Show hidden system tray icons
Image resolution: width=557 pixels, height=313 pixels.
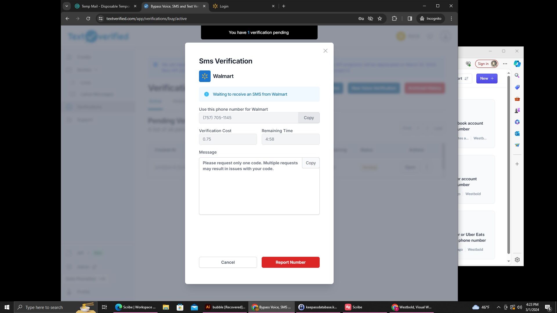click(x=498, y=307)
